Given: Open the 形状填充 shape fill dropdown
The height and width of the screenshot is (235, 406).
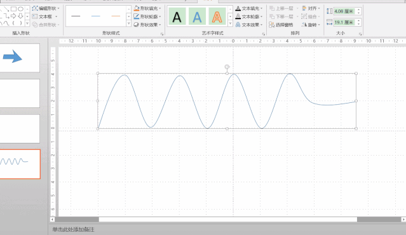Looking at the screenshot, I should coord(147,8).
